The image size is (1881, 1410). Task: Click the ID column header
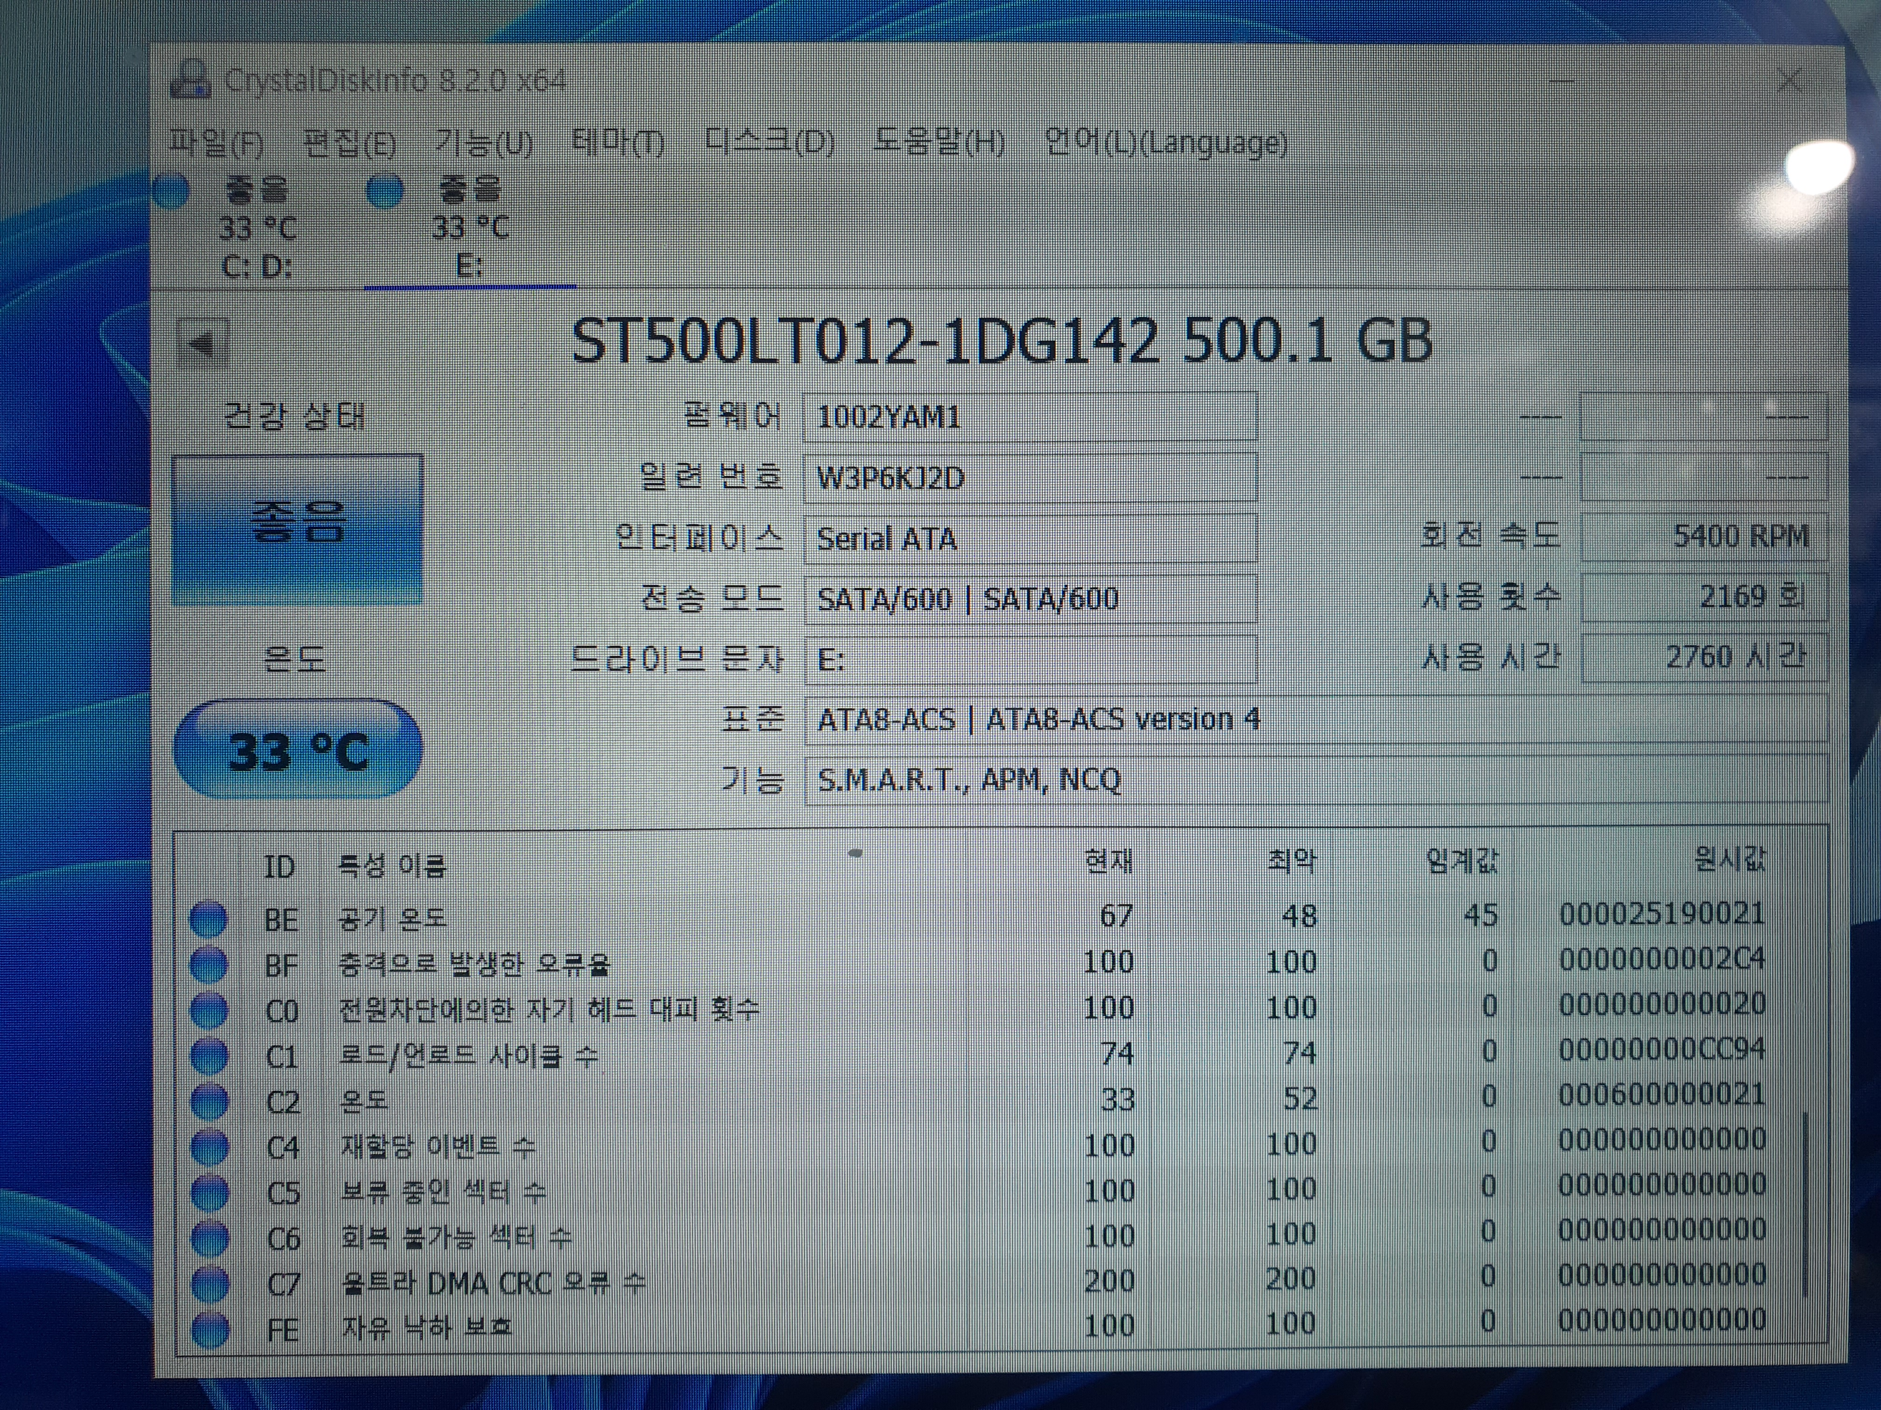[x=279, y=867]
